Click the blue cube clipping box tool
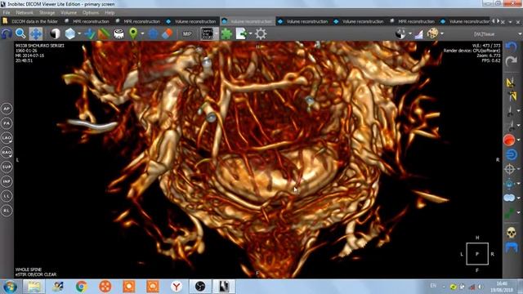523x294 pixels. pyautogui.click(x=70, y=33)
